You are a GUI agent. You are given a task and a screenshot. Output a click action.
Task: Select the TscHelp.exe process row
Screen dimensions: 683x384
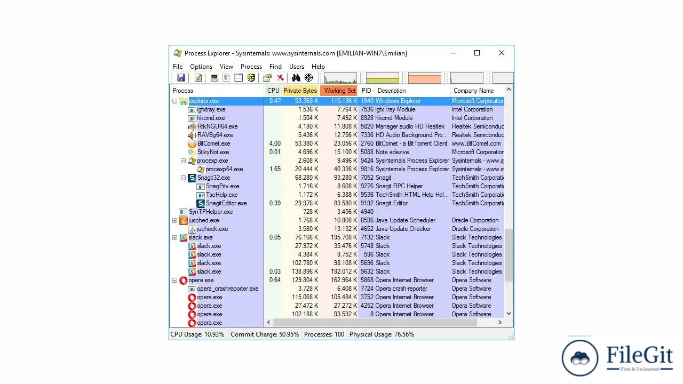tap(337, 195)
